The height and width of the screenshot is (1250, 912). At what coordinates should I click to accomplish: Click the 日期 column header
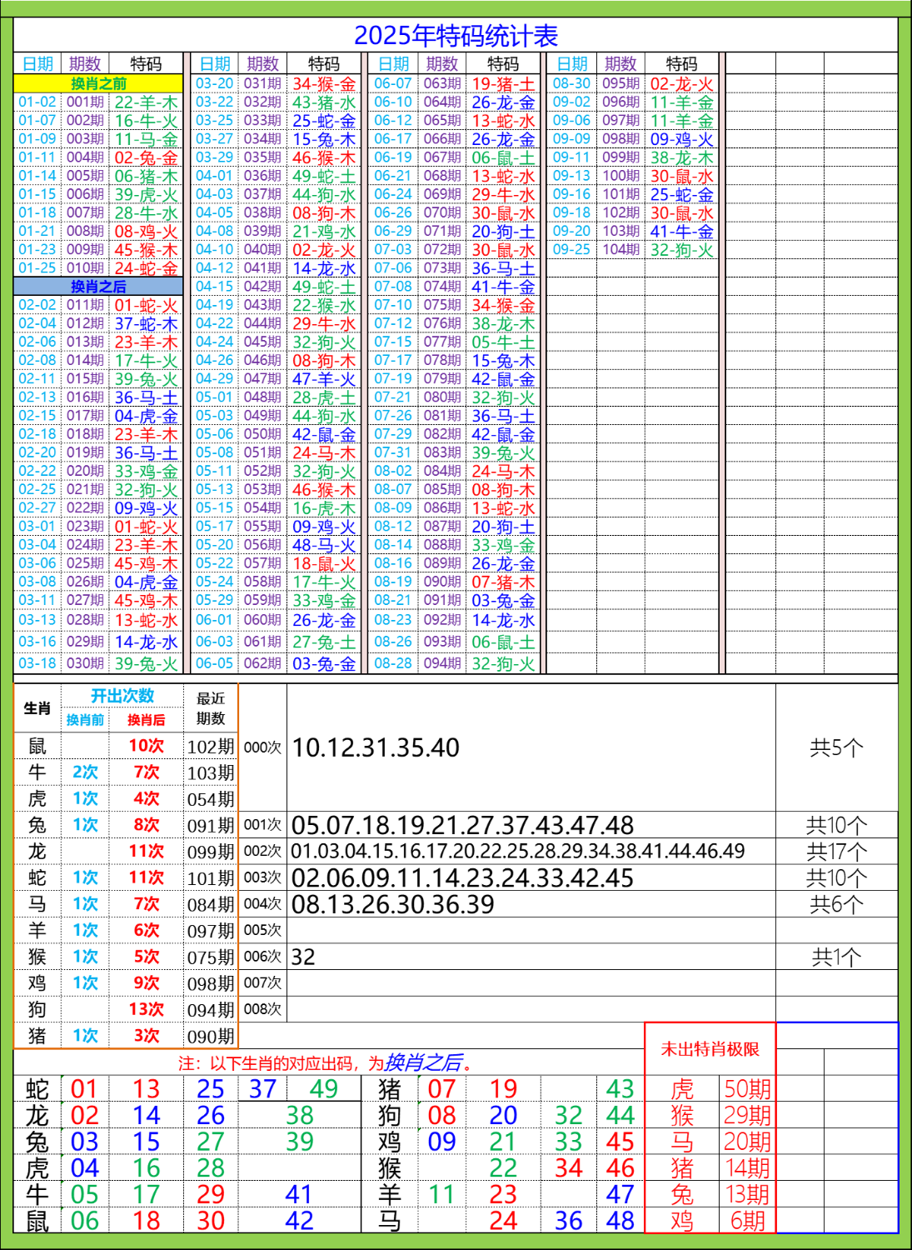click(x=35, y=62)
